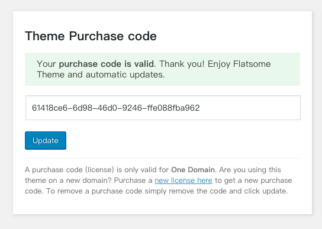Click the 'Theme Purchase code' heading
The image size is (322, 229).
[91, 36]
